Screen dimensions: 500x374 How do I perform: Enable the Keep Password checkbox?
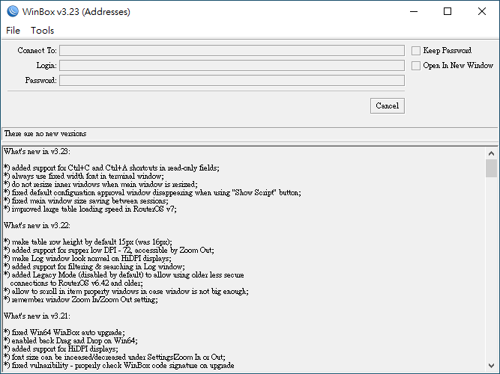point(416,51)
